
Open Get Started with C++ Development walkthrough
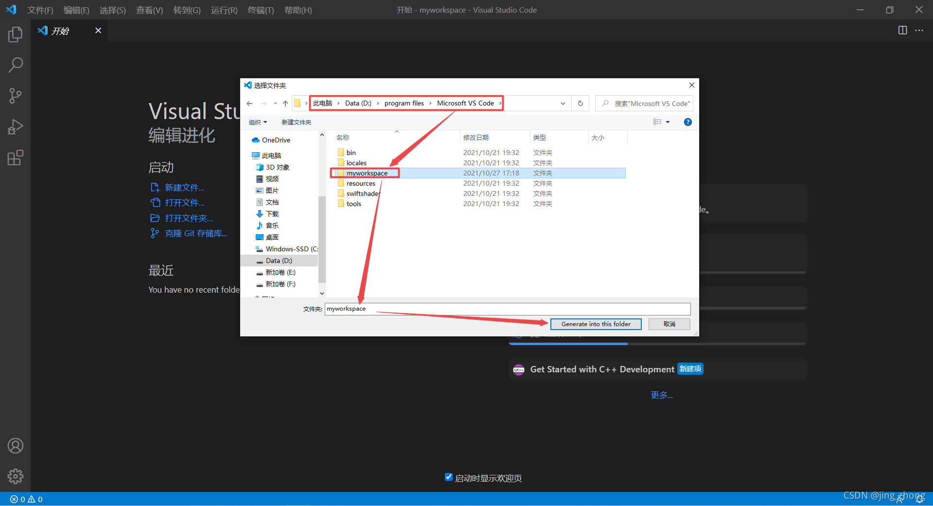tap(658, 369)
